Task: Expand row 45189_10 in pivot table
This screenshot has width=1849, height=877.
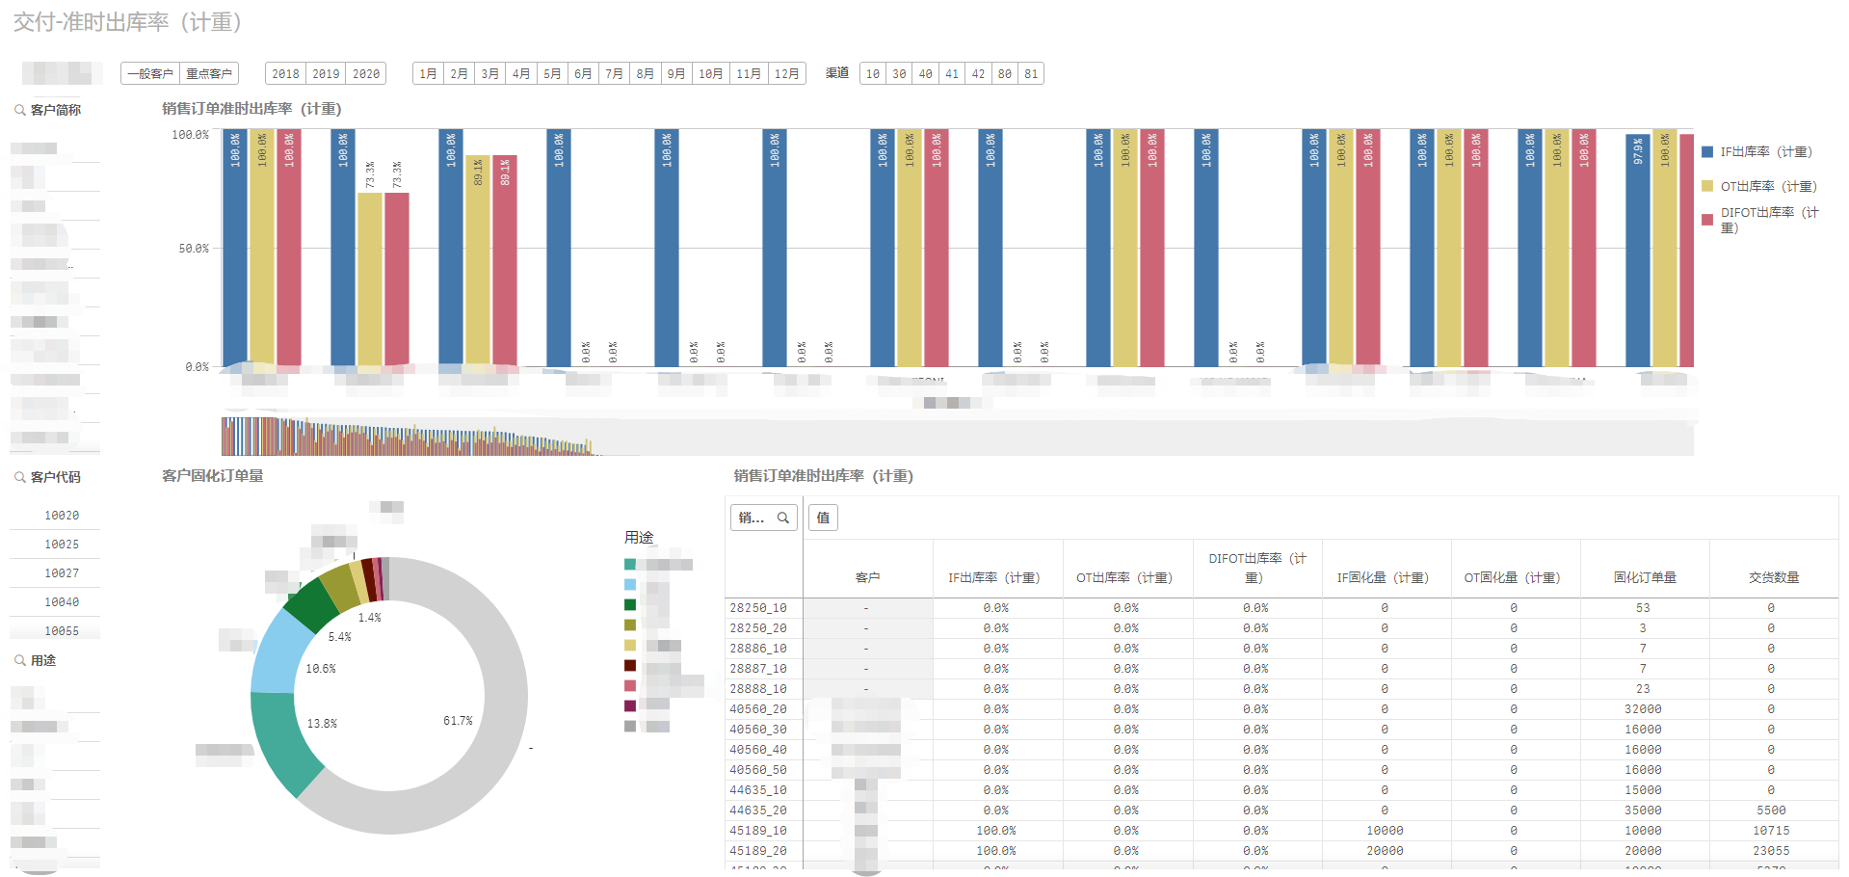Action: (x=758, y=831)
